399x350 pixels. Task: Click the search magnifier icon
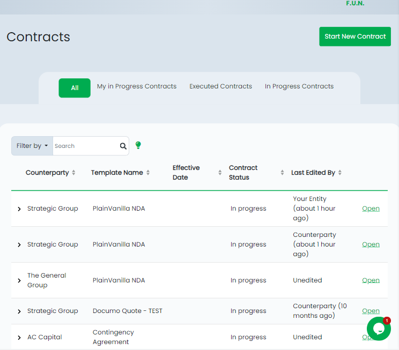(123, 146)
